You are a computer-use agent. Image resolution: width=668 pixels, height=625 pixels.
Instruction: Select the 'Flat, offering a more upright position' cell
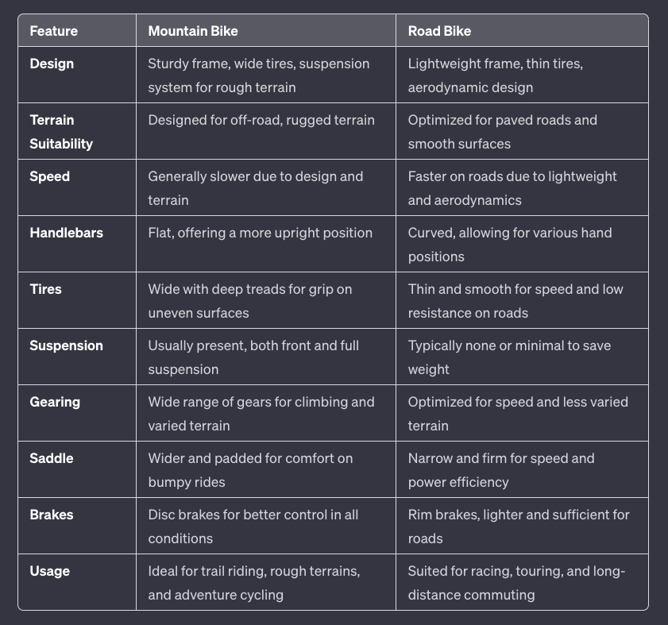click(266, 244)
